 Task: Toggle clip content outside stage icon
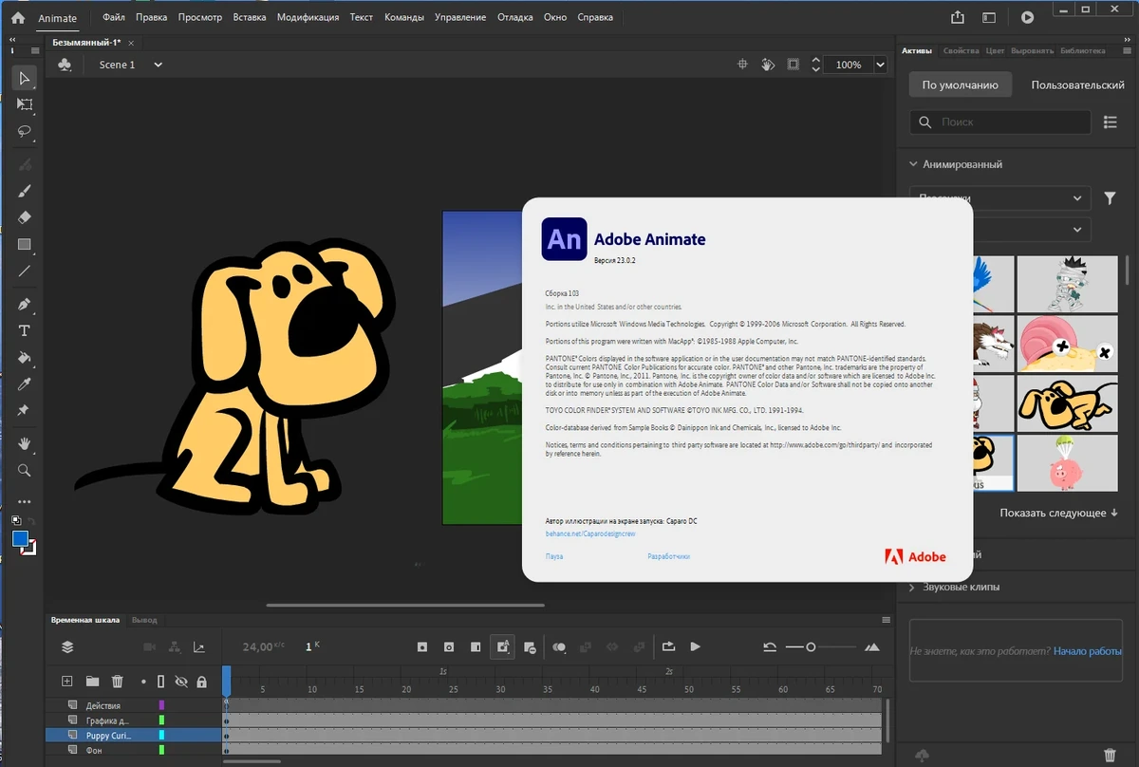794,65
